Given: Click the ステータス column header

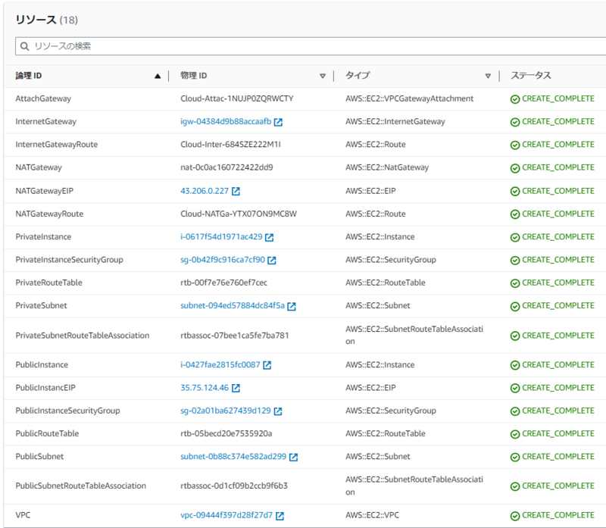Looking at the screenshot, I should tap(531, 75).
